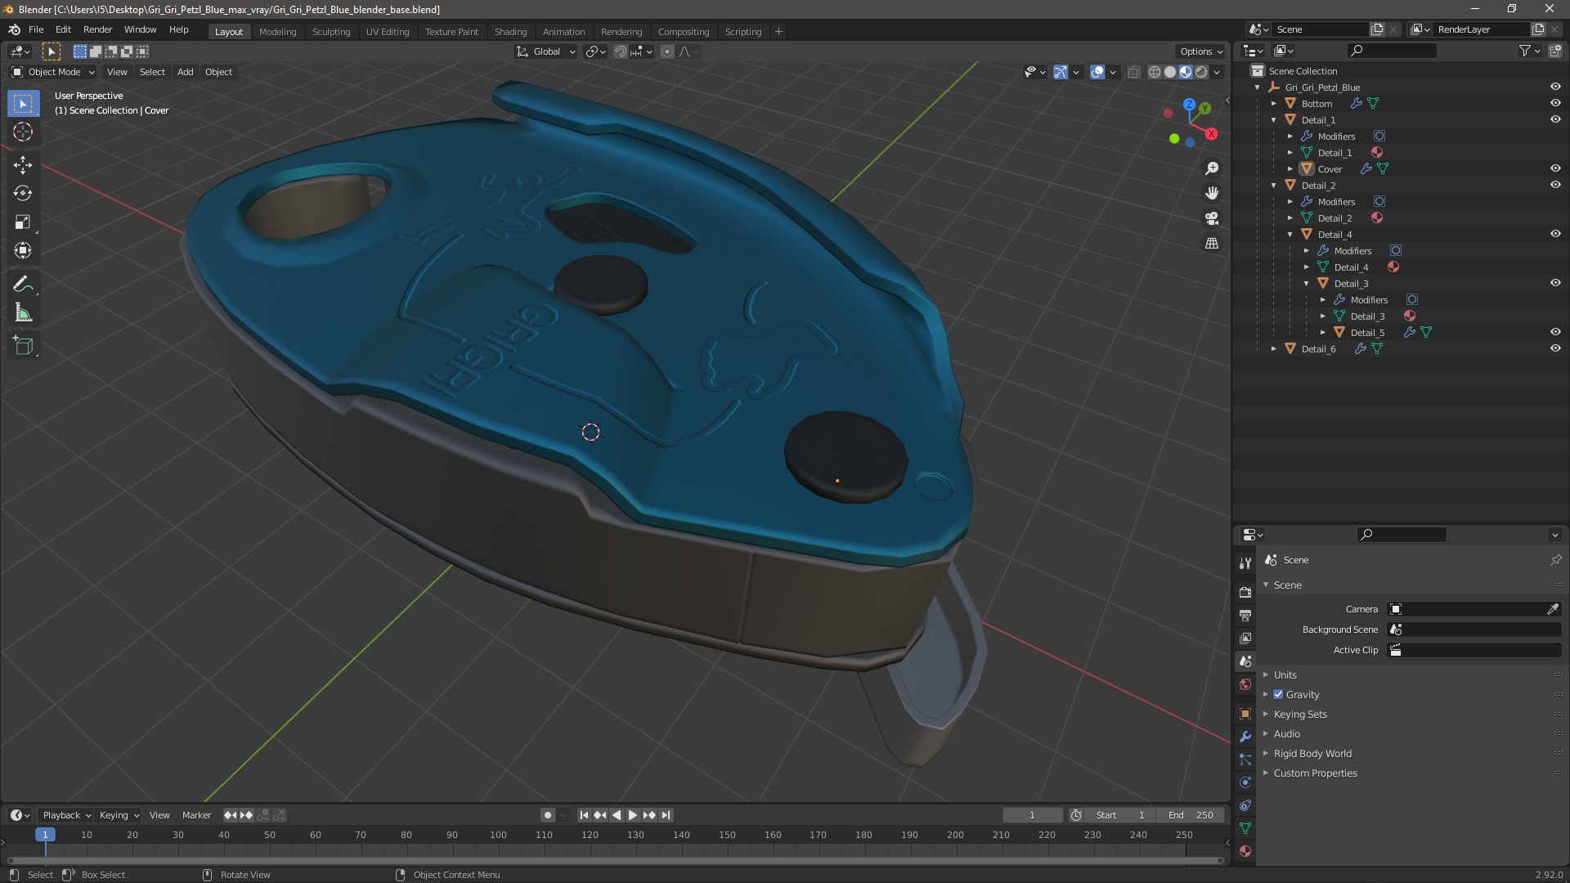This screenshot has width=1570, height=883.
Task: Switch perspective/orthographic grid icon
Action: (x=1212, y=244)
